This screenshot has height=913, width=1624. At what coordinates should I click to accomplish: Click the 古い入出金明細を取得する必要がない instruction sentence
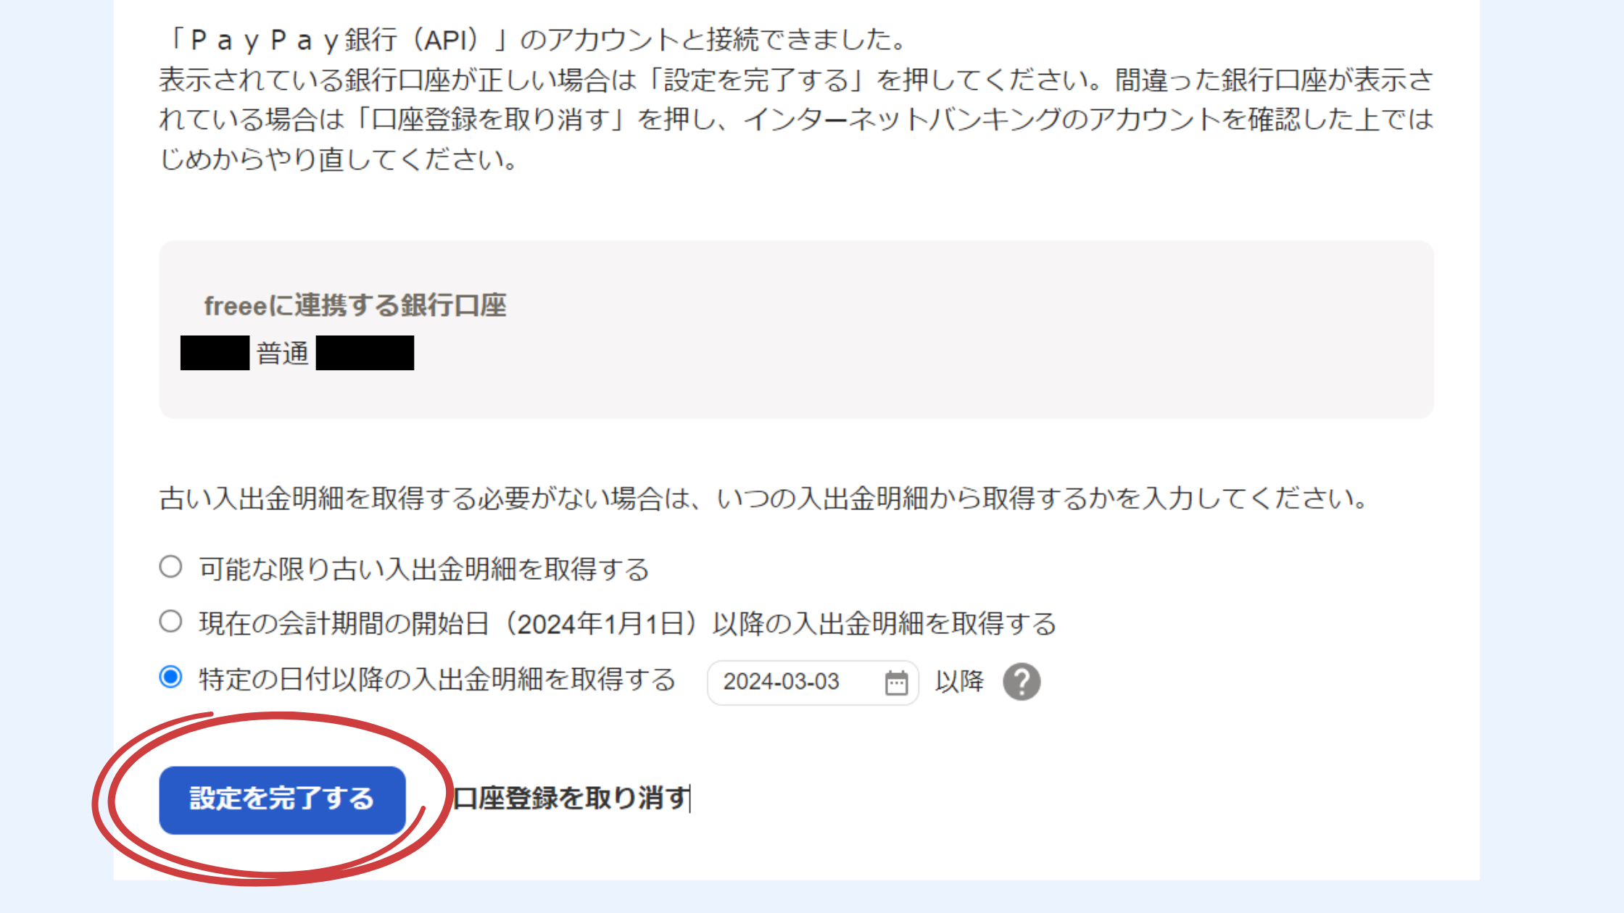[x=763, y=499]
